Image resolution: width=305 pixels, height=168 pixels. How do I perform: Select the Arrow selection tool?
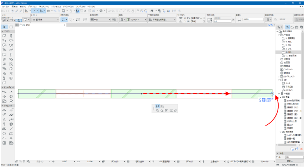(x=5, y=27)
